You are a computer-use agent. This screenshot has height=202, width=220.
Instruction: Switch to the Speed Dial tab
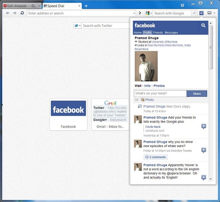tap(62, 6)
